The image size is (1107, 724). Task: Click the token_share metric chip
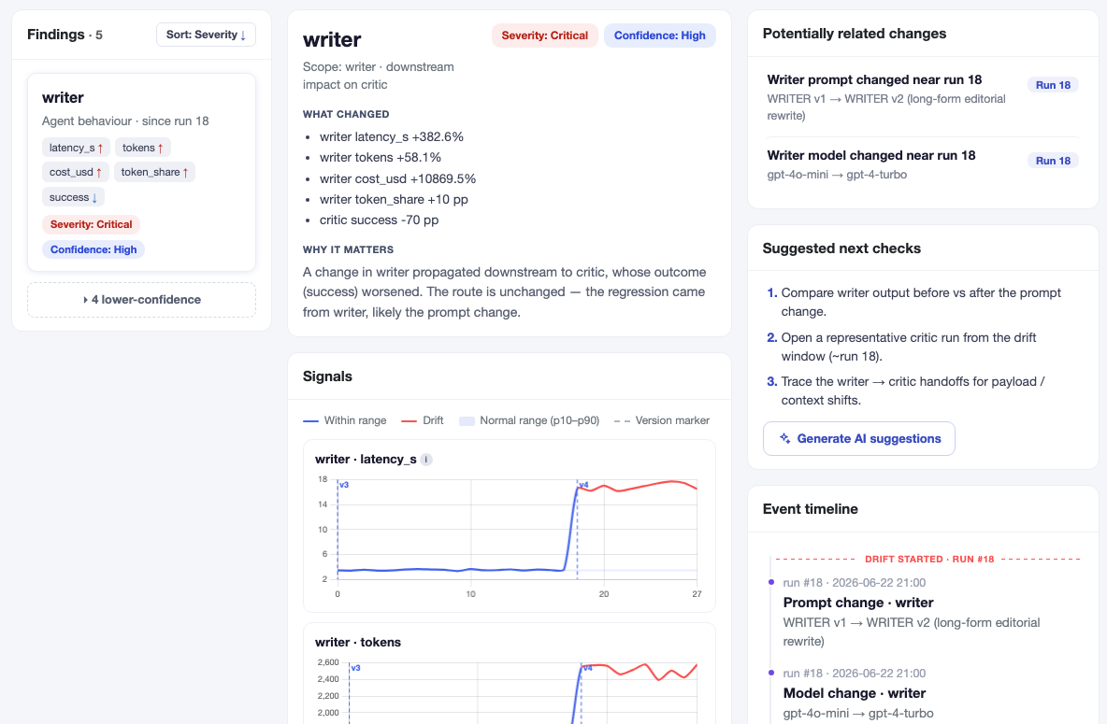pos(154,172)
